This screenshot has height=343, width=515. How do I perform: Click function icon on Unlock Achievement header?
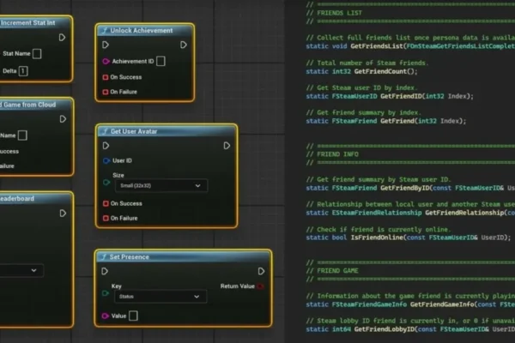pyautogui.click(x=105, y=31)
